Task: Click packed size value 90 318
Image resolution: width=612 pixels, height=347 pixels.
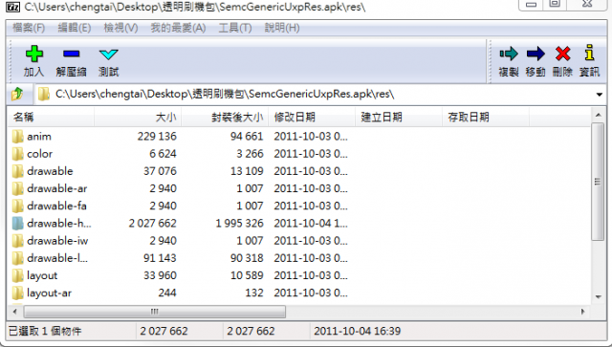Action: (x=247, y=258)
